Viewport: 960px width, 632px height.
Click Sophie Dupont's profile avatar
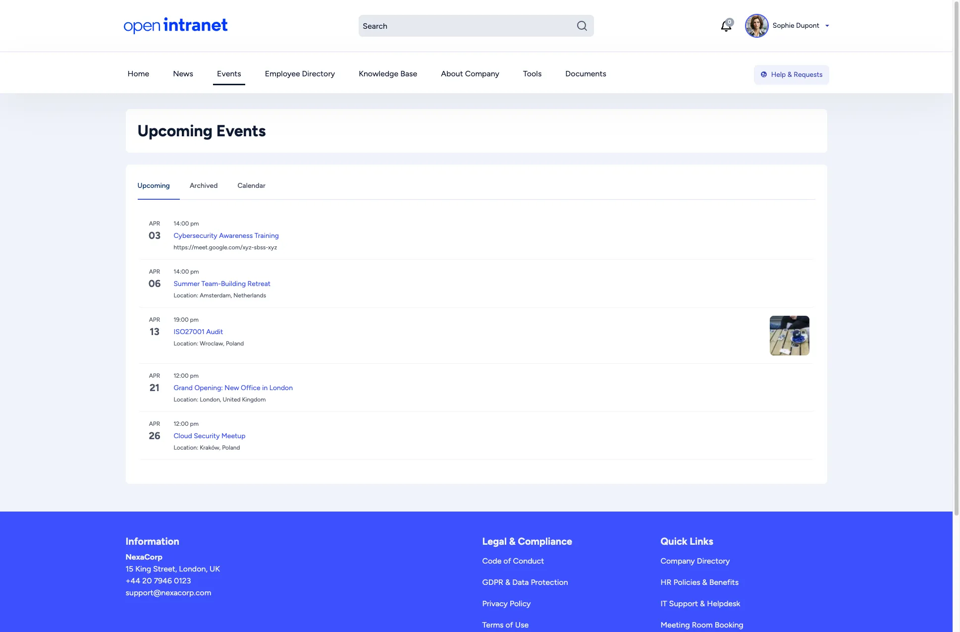pyautogui.click(x=756, y=26)
